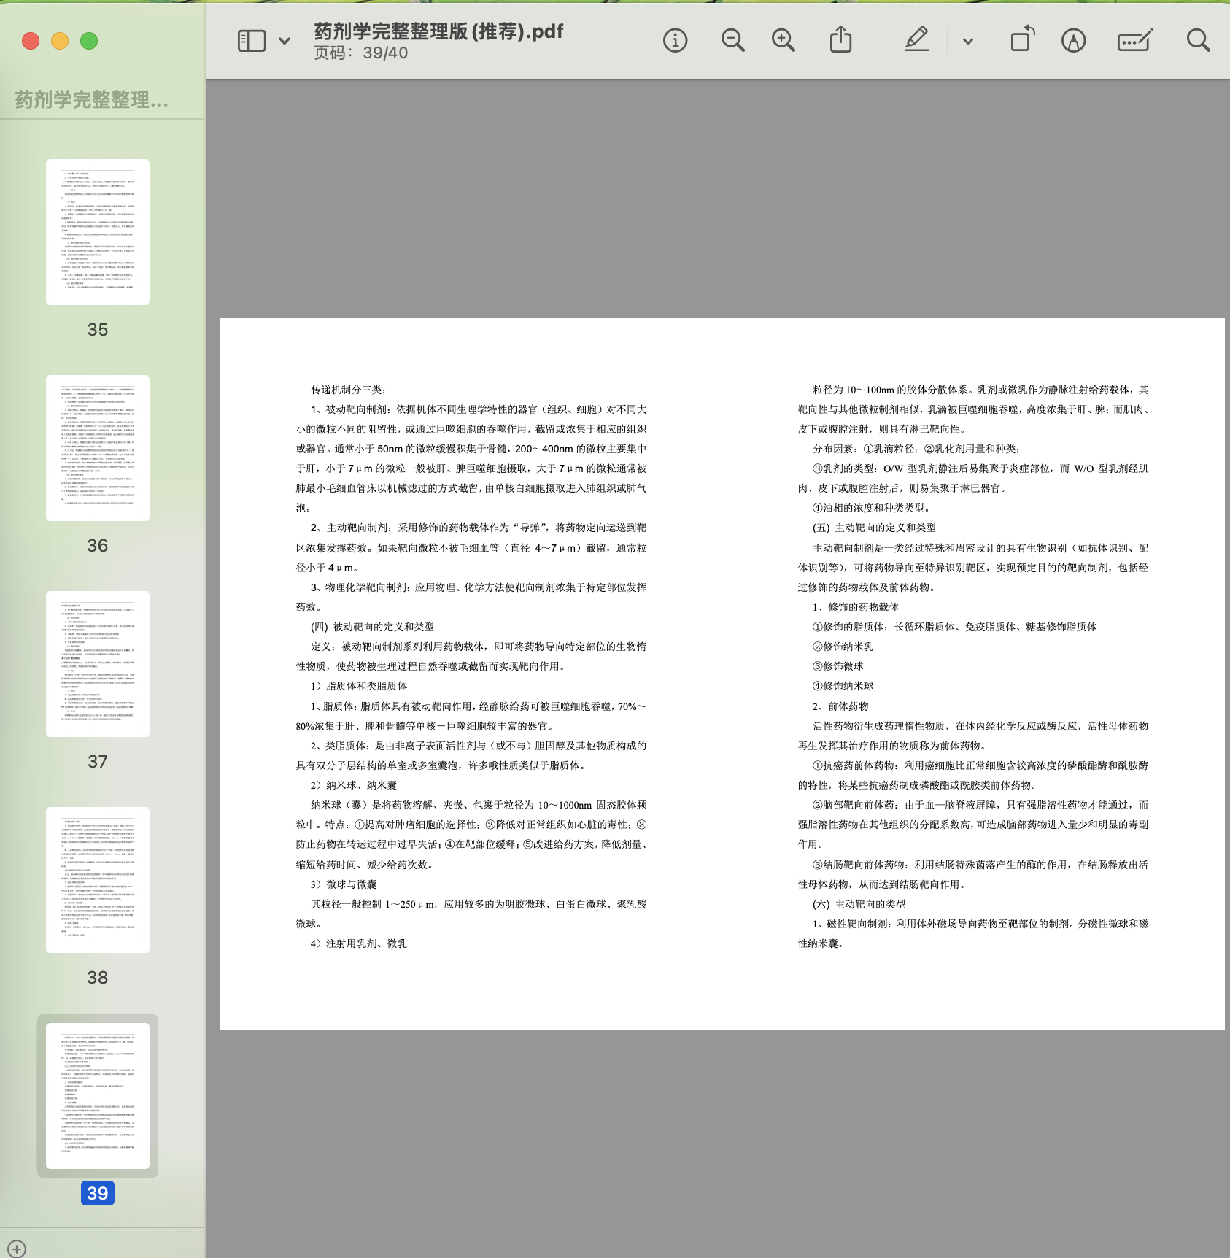Click the Inspector info icon

click(675, 41)
